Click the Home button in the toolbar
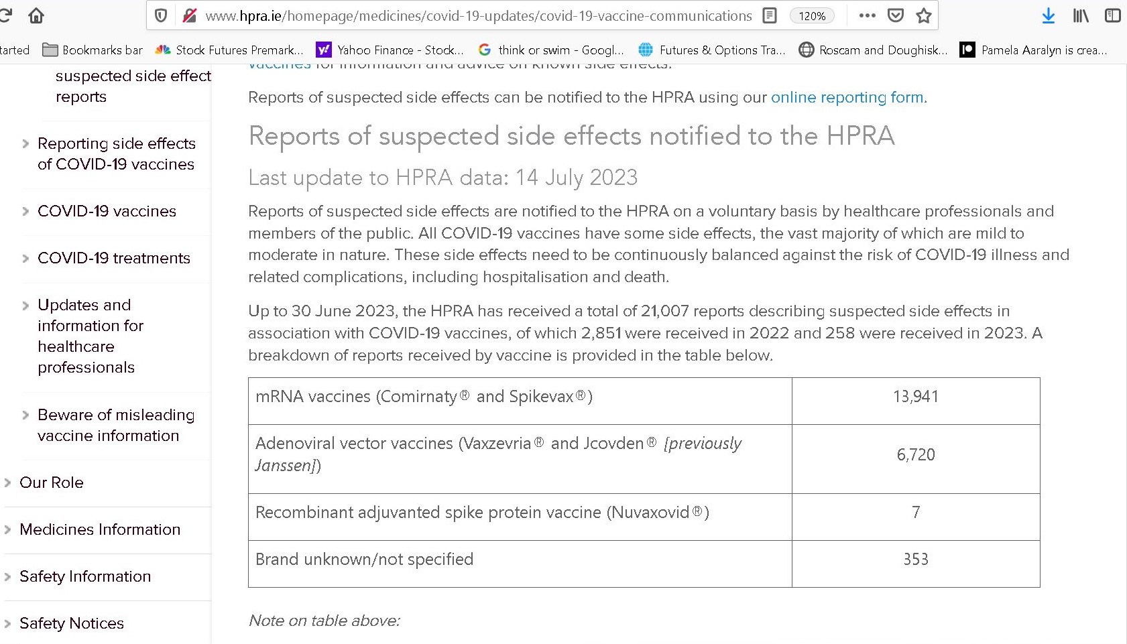Image resolution: width=1127 pixels, height=644 pixels. point(36,15)
